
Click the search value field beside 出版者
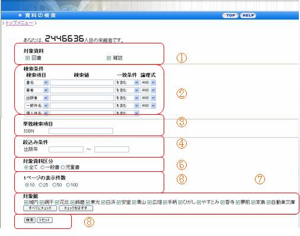tap(82, 98)
